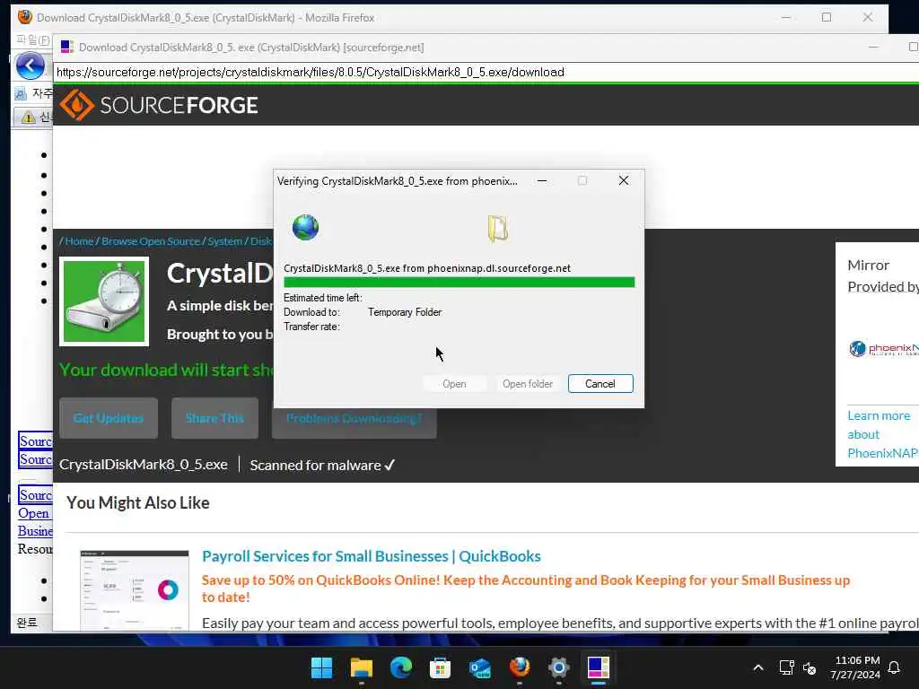Open Settings gear in taskbar
Screen dimensions: 919x689
(x=559, y=667)
